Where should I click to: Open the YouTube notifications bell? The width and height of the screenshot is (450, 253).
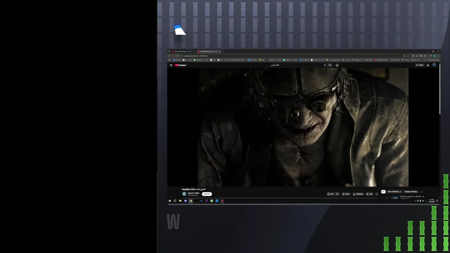428,65
